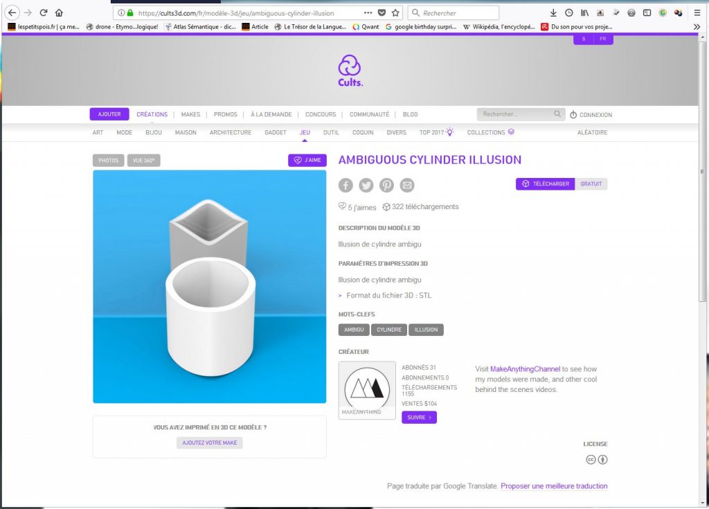Share the model on Twitter
The width and height of the screenshot is (709, 509).
(x=366, y=185)
